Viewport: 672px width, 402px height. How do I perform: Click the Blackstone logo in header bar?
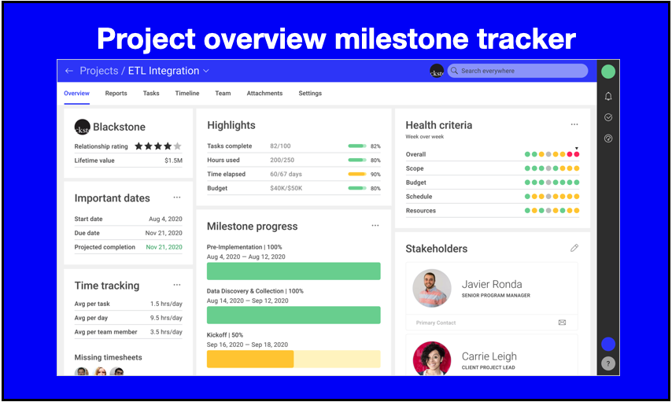tap(437, 71)
